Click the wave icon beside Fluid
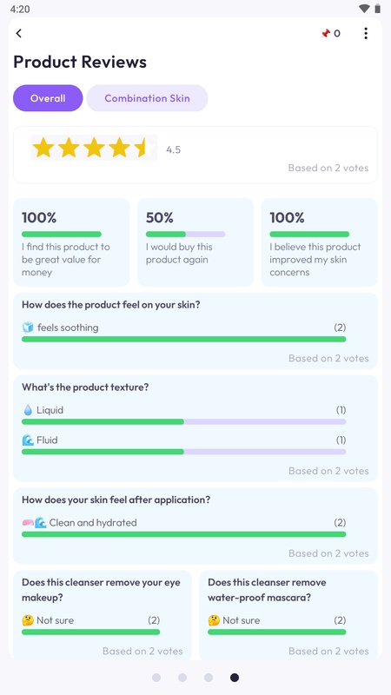Screen dimensions: 391x695 (x=28, y=440)
